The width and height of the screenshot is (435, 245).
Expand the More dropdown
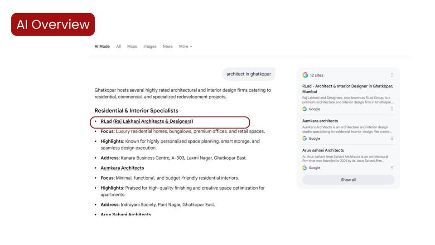pos(185,46)
